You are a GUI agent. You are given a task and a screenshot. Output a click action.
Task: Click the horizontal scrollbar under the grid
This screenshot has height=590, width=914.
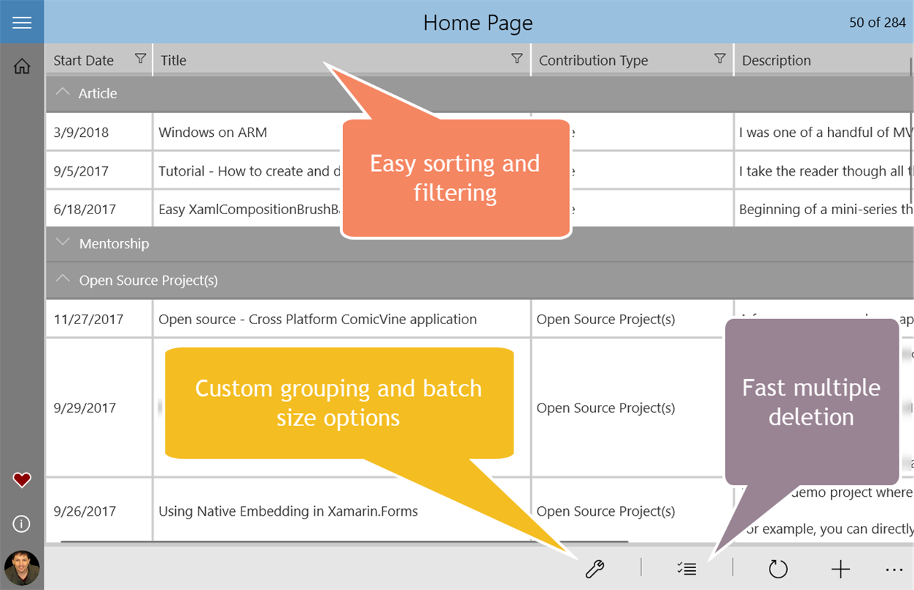tap(343, 543)
